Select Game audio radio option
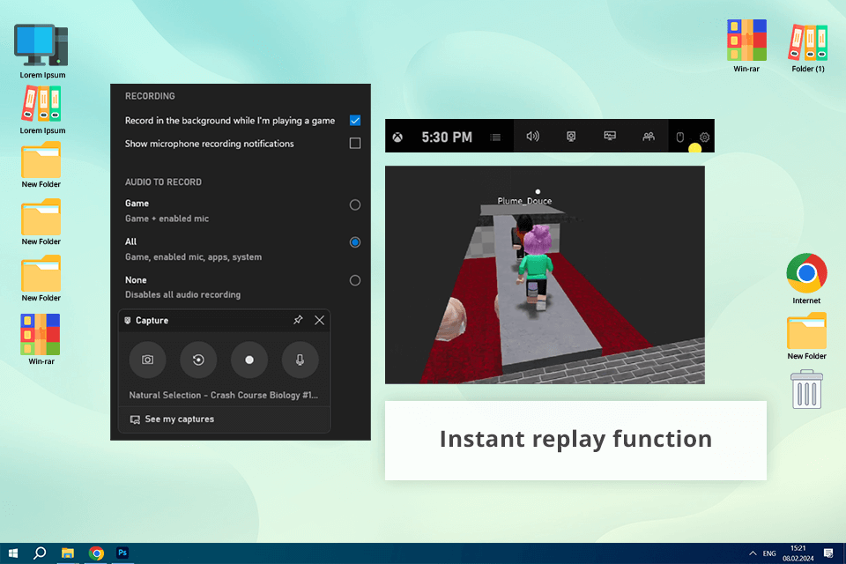The image size is (846, 564). click(x=355, y=204)
